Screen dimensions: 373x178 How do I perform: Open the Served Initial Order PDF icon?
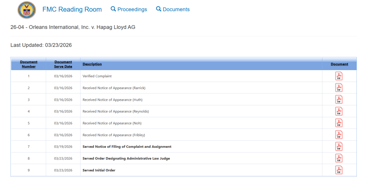click(x=339, y=170)
